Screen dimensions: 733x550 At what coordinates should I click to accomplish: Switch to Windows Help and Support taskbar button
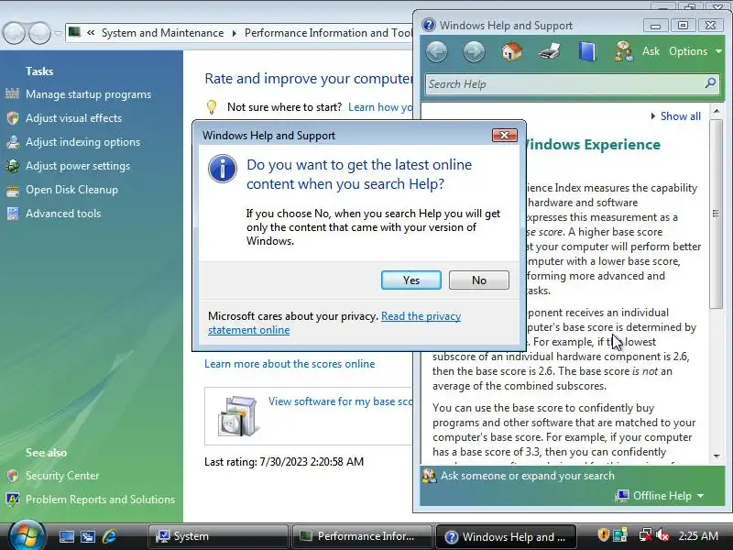(506, 536)
